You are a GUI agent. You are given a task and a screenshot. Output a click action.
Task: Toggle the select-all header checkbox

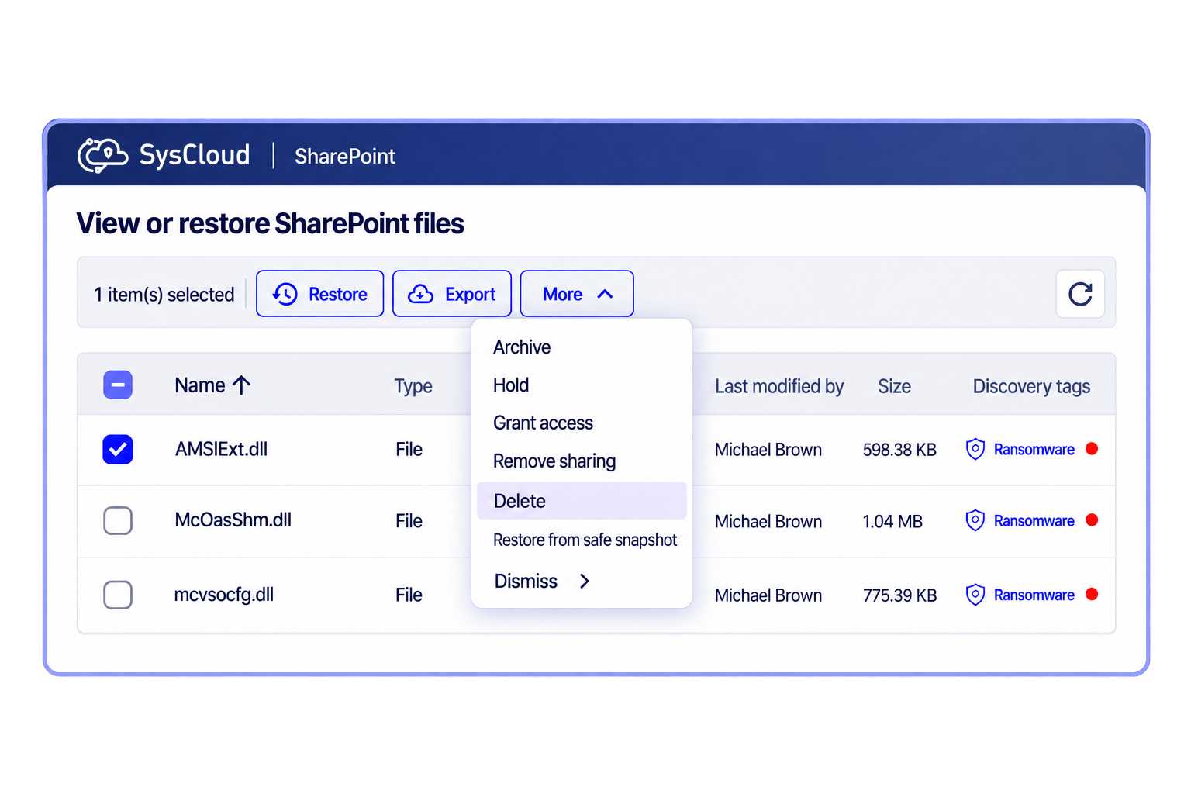(118, 385)
